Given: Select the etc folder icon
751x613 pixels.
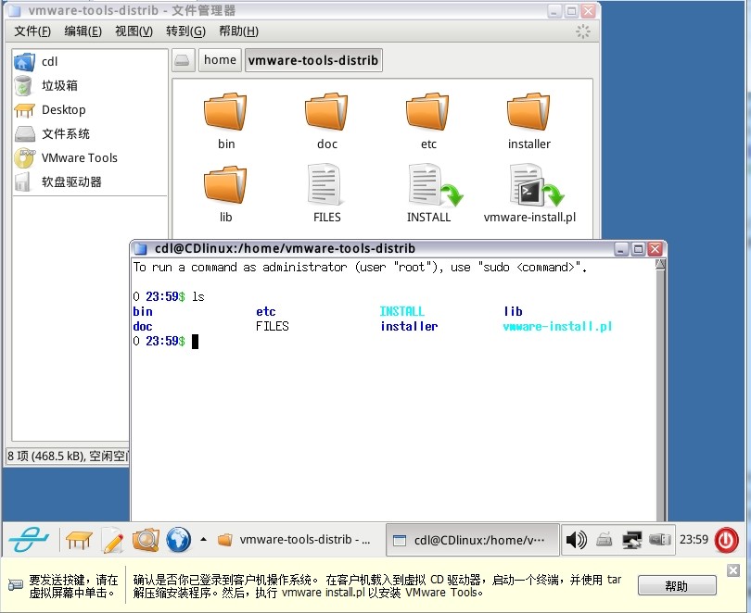Looking at the screenshot, I should tap(427, 111).
